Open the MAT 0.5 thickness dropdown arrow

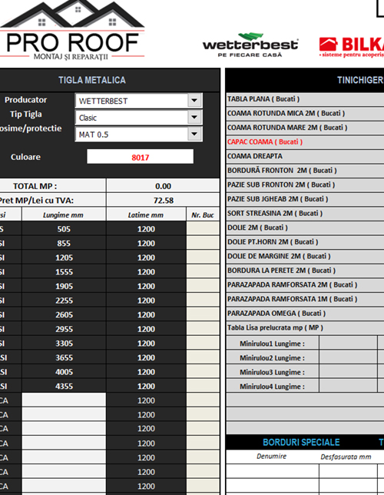[x=194, y=135]
